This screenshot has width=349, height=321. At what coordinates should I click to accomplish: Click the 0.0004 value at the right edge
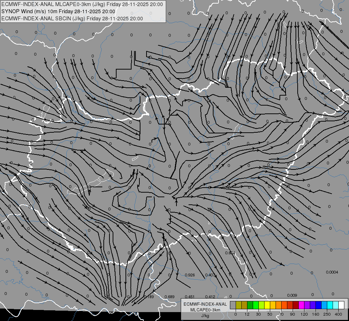(x=332, y=272)
